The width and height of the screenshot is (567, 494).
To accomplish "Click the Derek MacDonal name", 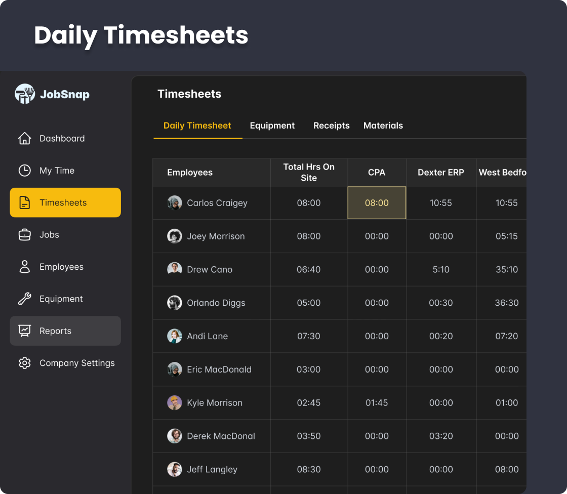I will [221, 436].
